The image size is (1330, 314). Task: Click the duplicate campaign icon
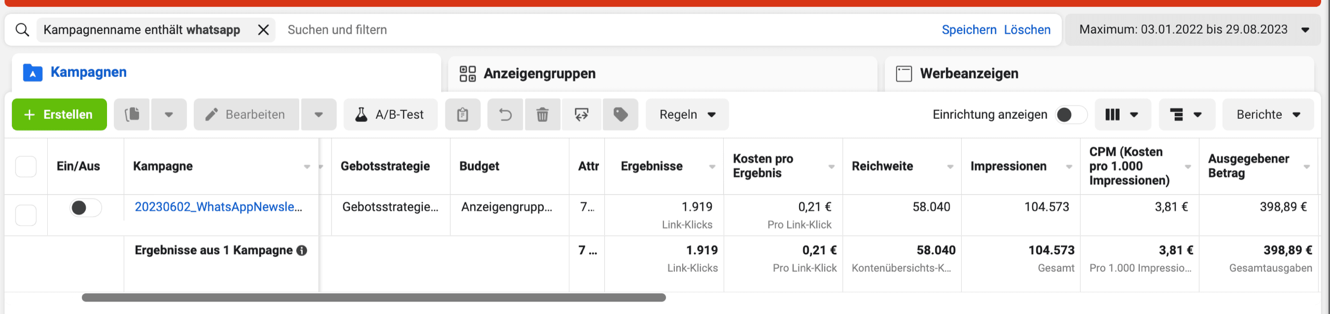(x=132, y=114)
